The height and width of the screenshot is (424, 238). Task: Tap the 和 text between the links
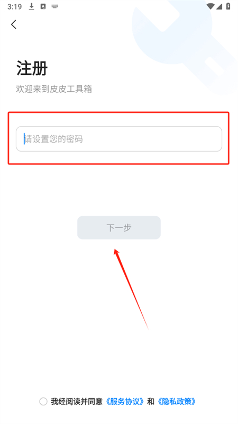[151, 402]
